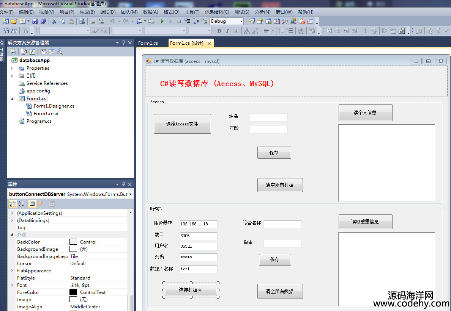The height and width of the screenshot is (311, 451).
Task: Close the Form1.cs [设计] tab
Action: point(209,43)
